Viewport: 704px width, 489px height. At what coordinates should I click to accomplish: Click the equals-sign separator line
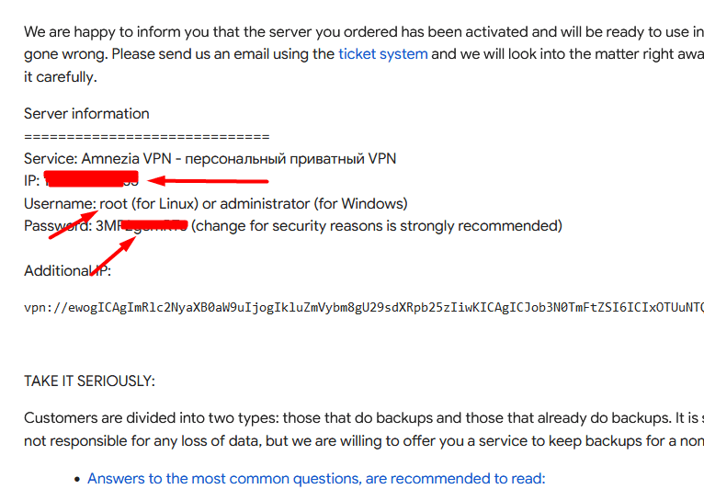click(x=146, y=136)
